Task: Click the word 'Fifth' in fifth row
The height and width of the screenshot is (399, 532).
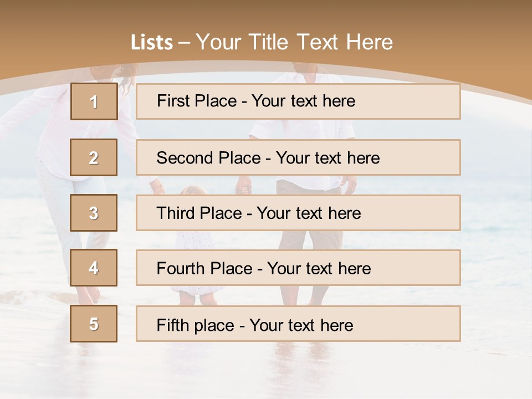Action: click(x=172, y=325)
